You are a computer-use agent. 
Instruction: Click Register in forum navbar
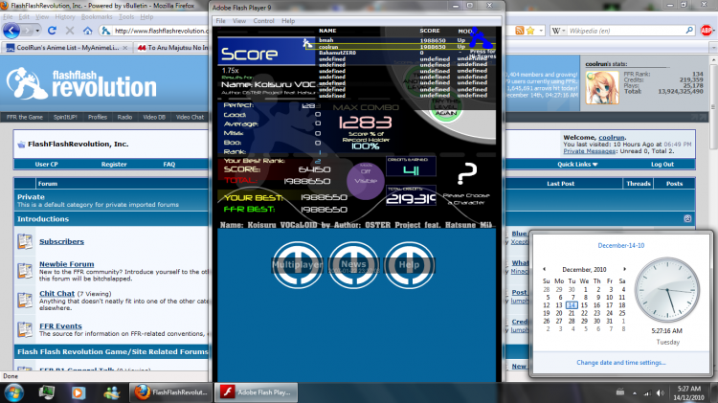(x=114, y=165)
